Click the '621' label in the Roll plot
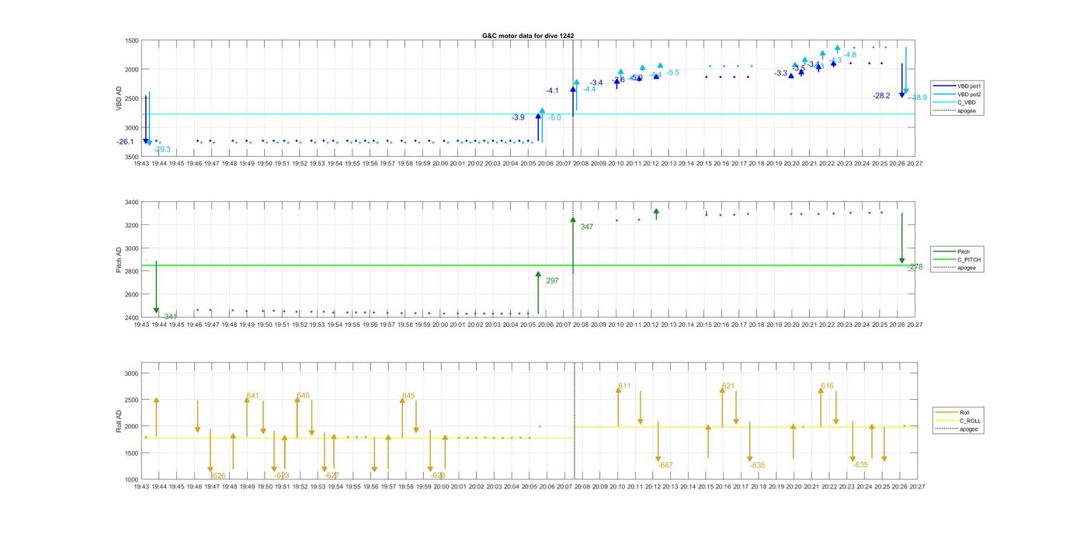The image size is (1087, 538). point(728,386)
